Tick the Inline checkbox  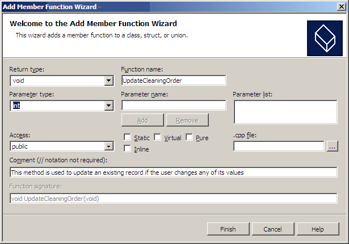pos(127,148)
